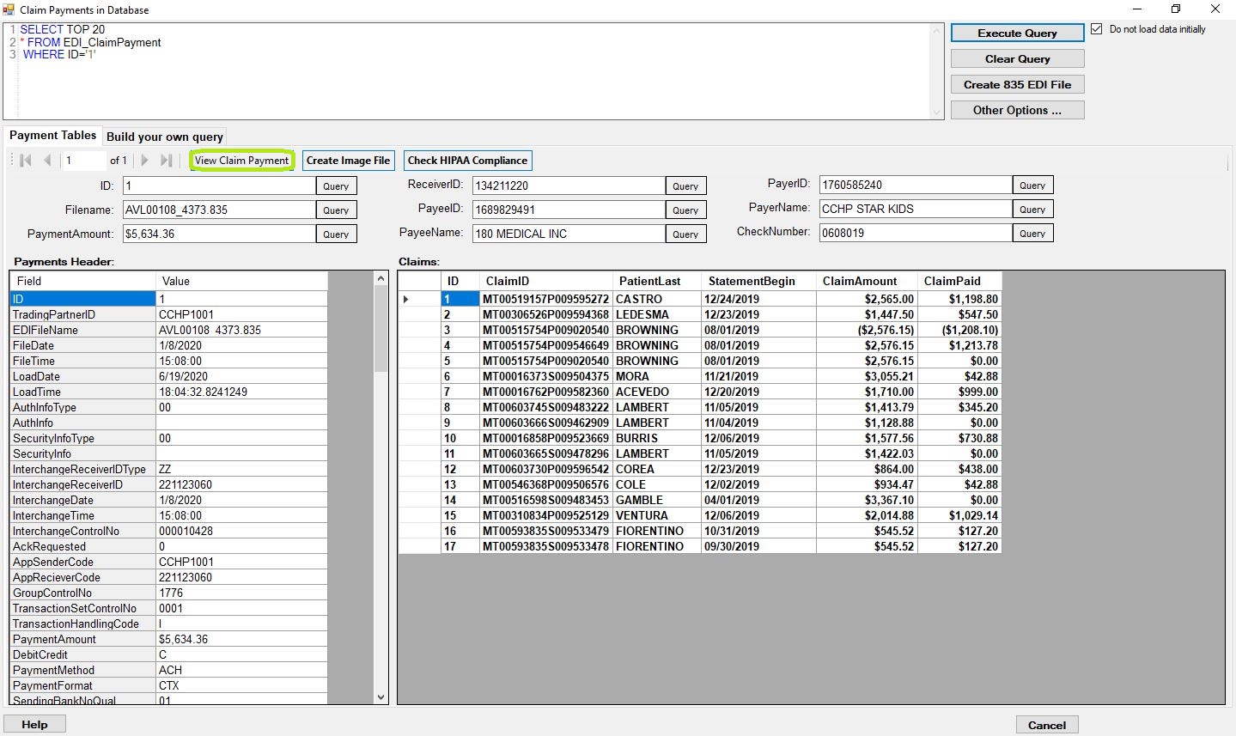This screenshot has width=1236, height=736.
Task: Click Field column header in Payments Header
Action: pyautogui.click(x=82, y=281)
